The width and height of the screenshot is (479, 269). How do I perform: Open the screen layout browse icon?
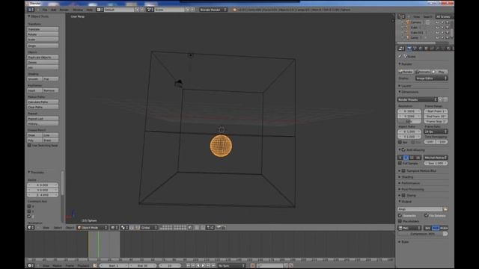[100, 10]
